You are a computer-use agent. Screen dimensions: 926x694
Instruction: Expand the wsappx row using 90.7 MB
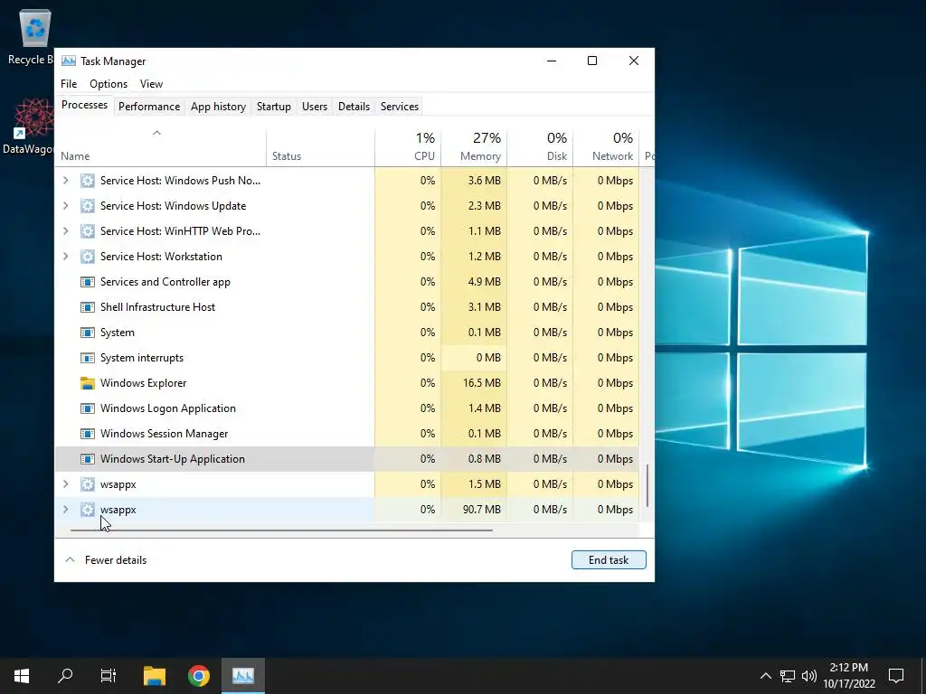pos(65,510)
